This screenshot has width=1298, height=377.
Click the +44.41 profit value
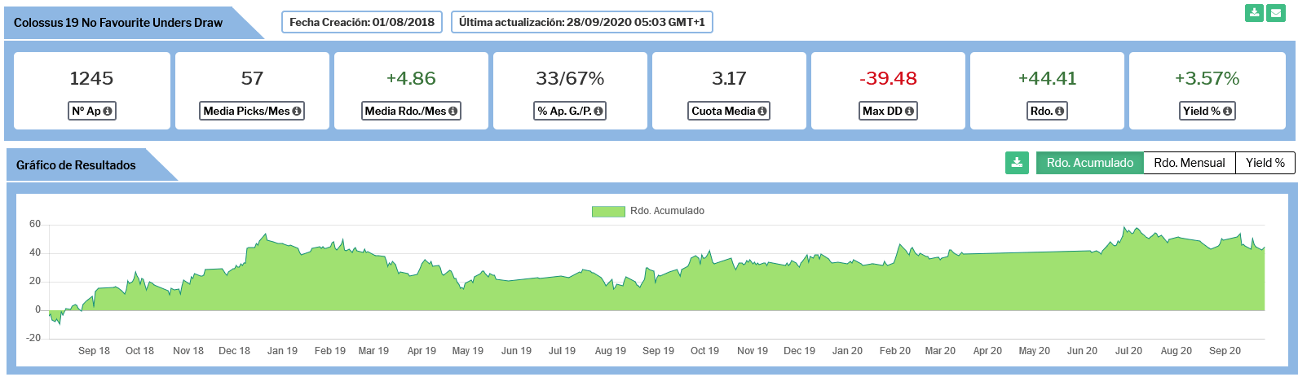pos(1047,78)
